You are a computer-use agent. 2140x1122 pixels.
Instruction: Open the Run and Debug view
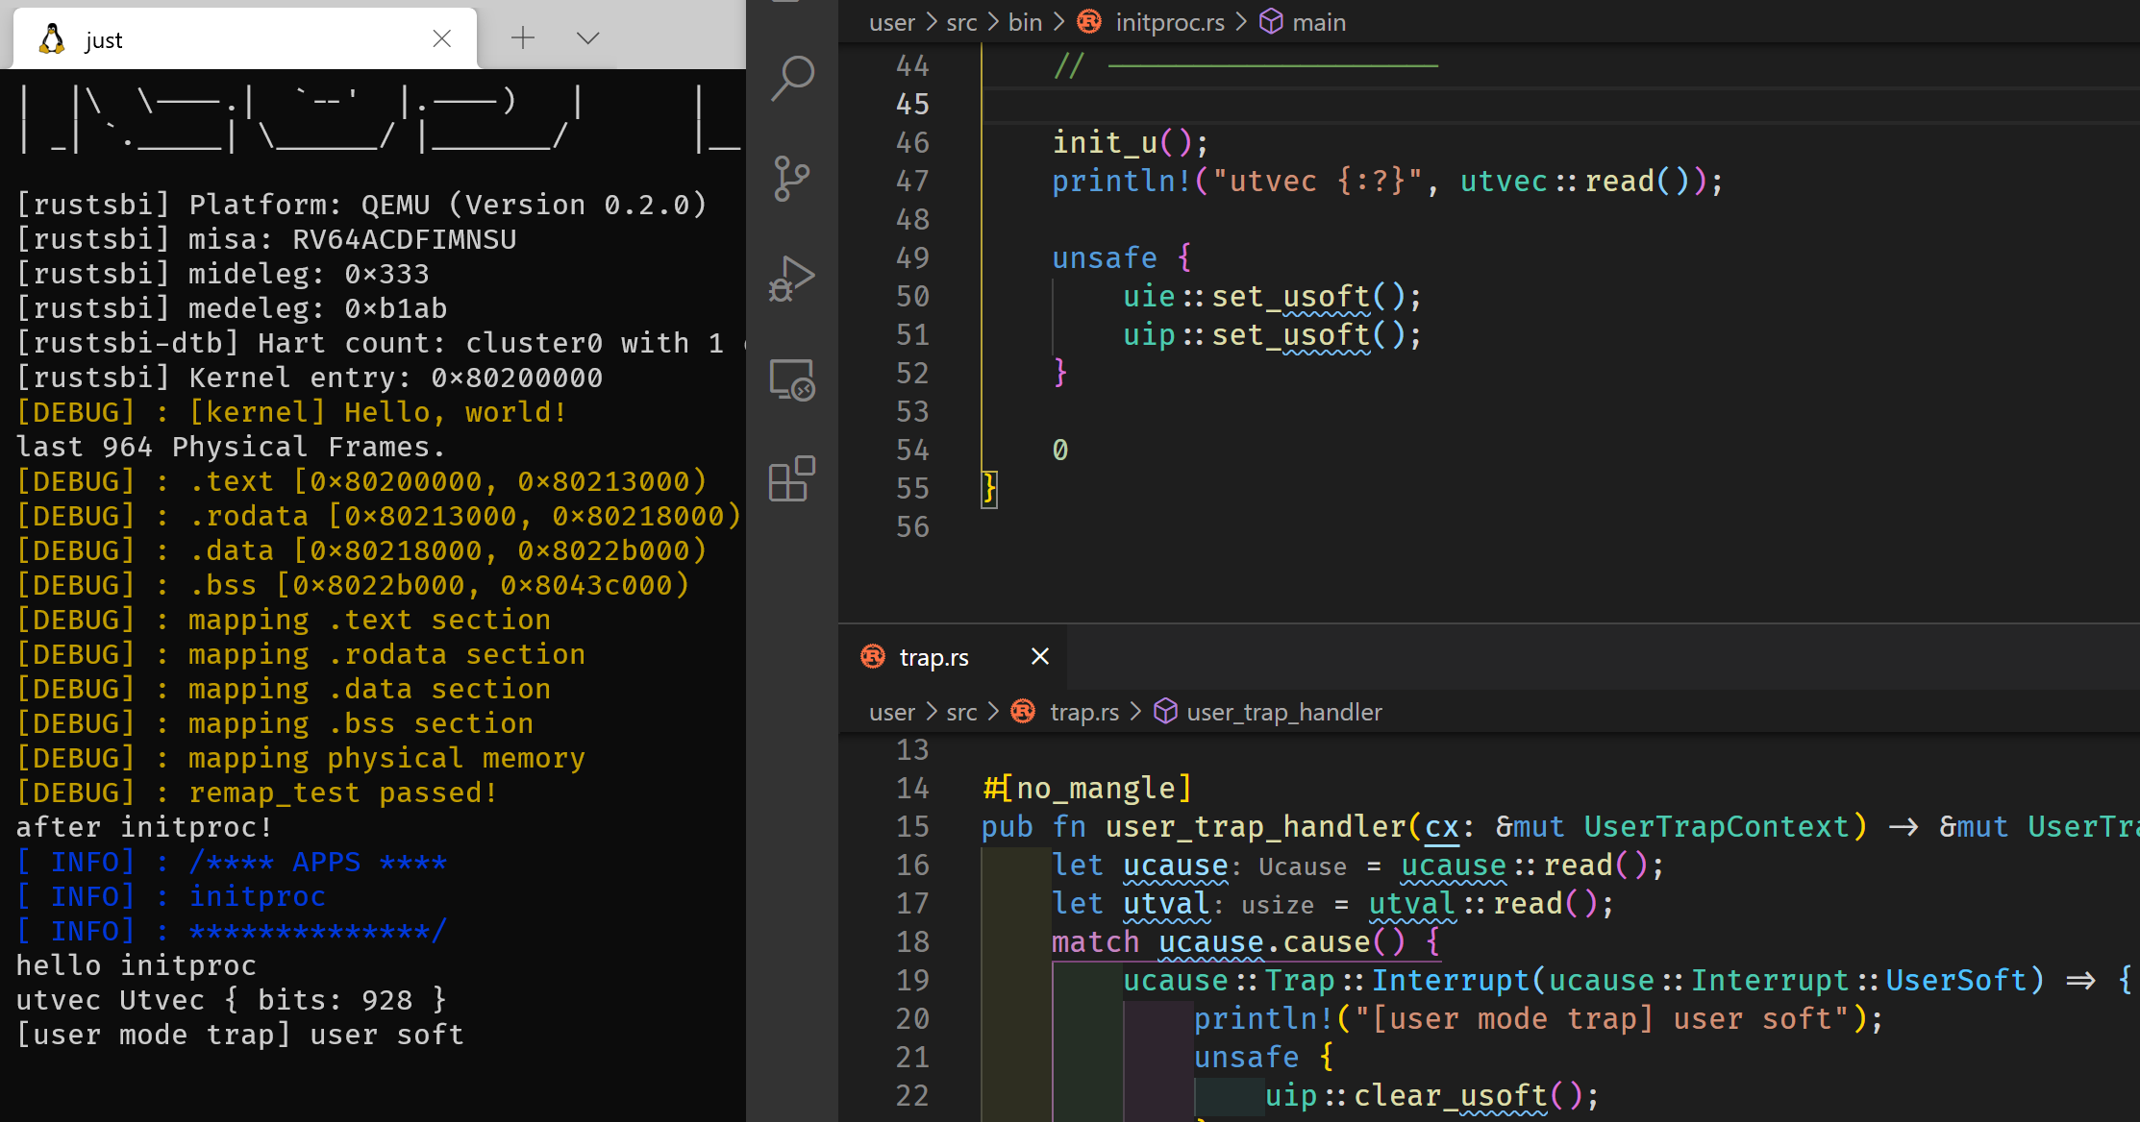click(x=792, y=279)
